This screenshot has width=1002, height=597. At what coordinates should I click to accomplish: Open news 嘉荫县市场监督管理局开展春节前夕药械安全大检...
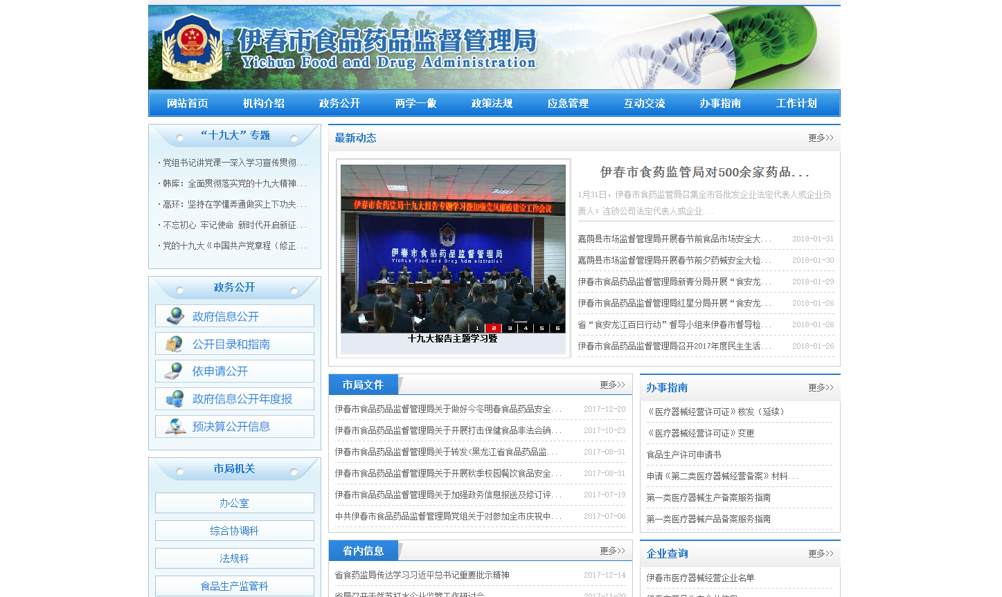coord(674,260)
